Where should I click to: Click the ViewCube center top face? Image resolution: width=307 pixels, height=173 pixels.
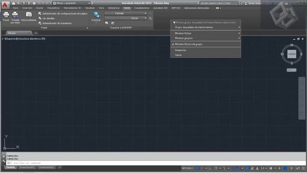[x=292, y=54]
